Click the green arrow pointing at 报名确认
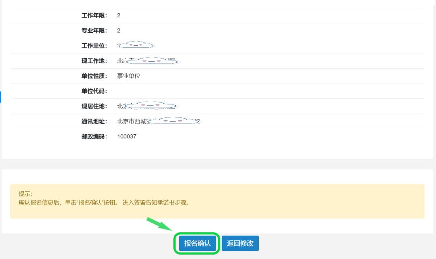The width and height of the screenshot is (436, 259). coord(159,224)
